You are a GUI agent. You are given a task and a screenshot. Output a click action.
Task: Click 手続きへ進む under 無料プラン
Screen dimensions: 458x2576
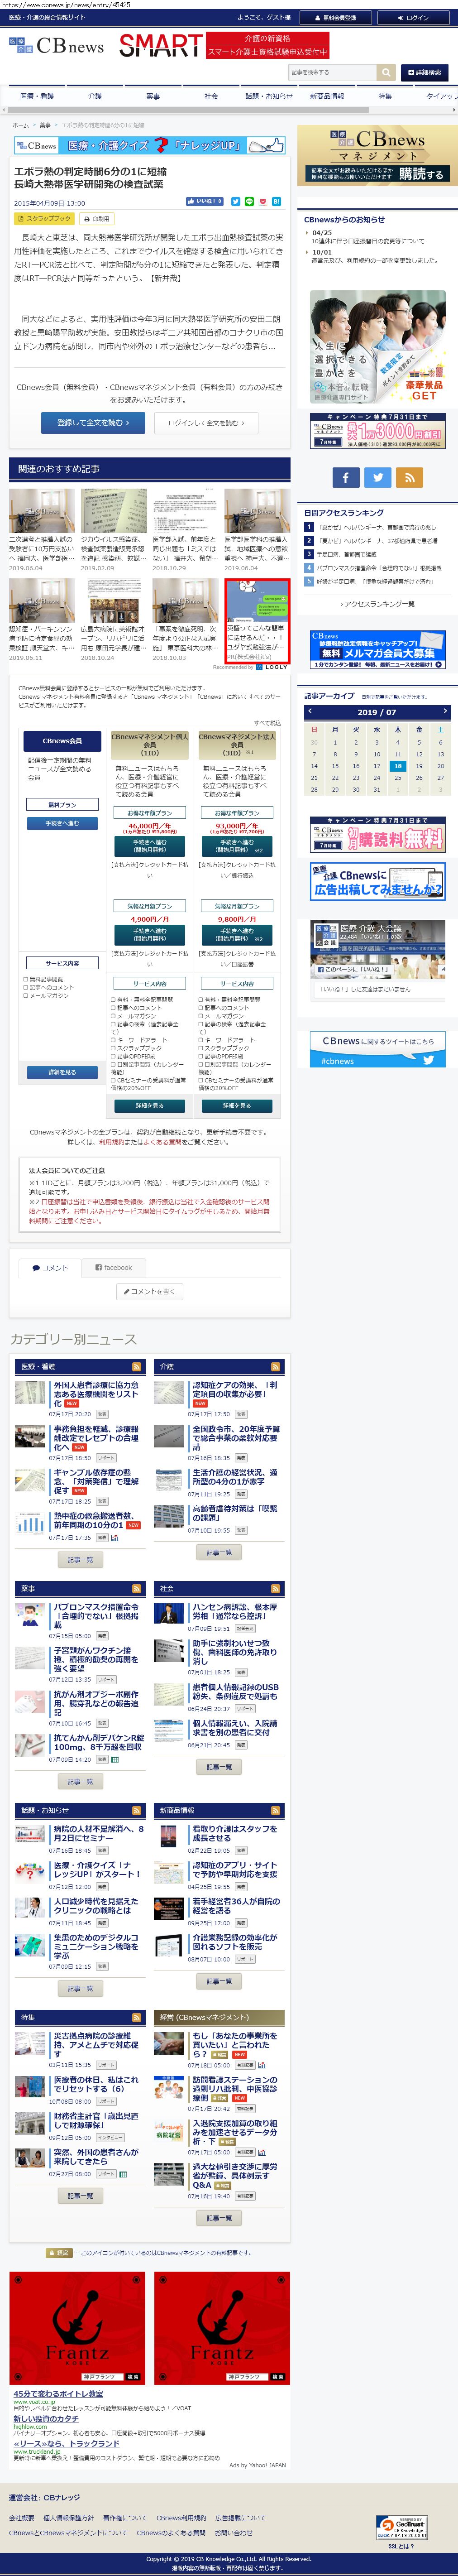(62, 824)
